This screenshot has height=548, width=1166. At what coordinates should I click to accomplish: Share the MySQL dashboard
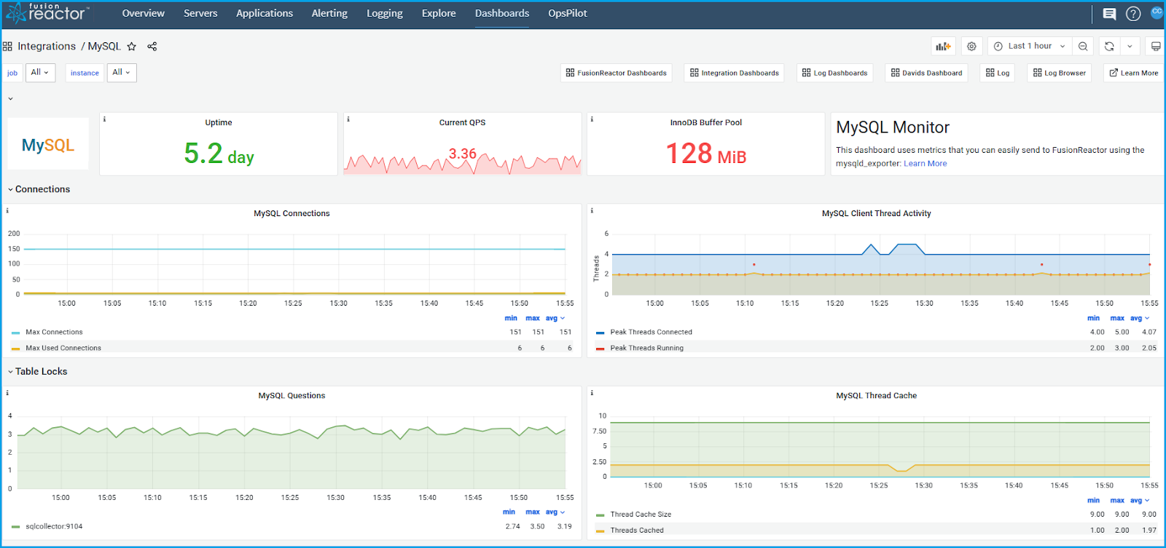pos(152,47)
